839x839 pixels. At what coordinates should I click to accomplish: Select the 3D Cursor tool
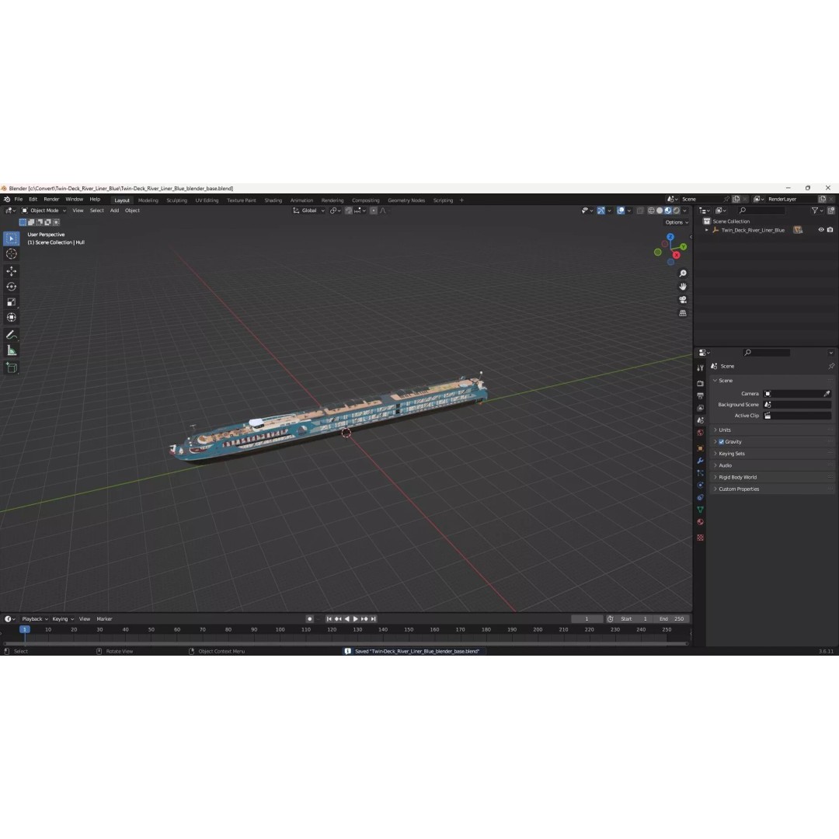(11, 254)
